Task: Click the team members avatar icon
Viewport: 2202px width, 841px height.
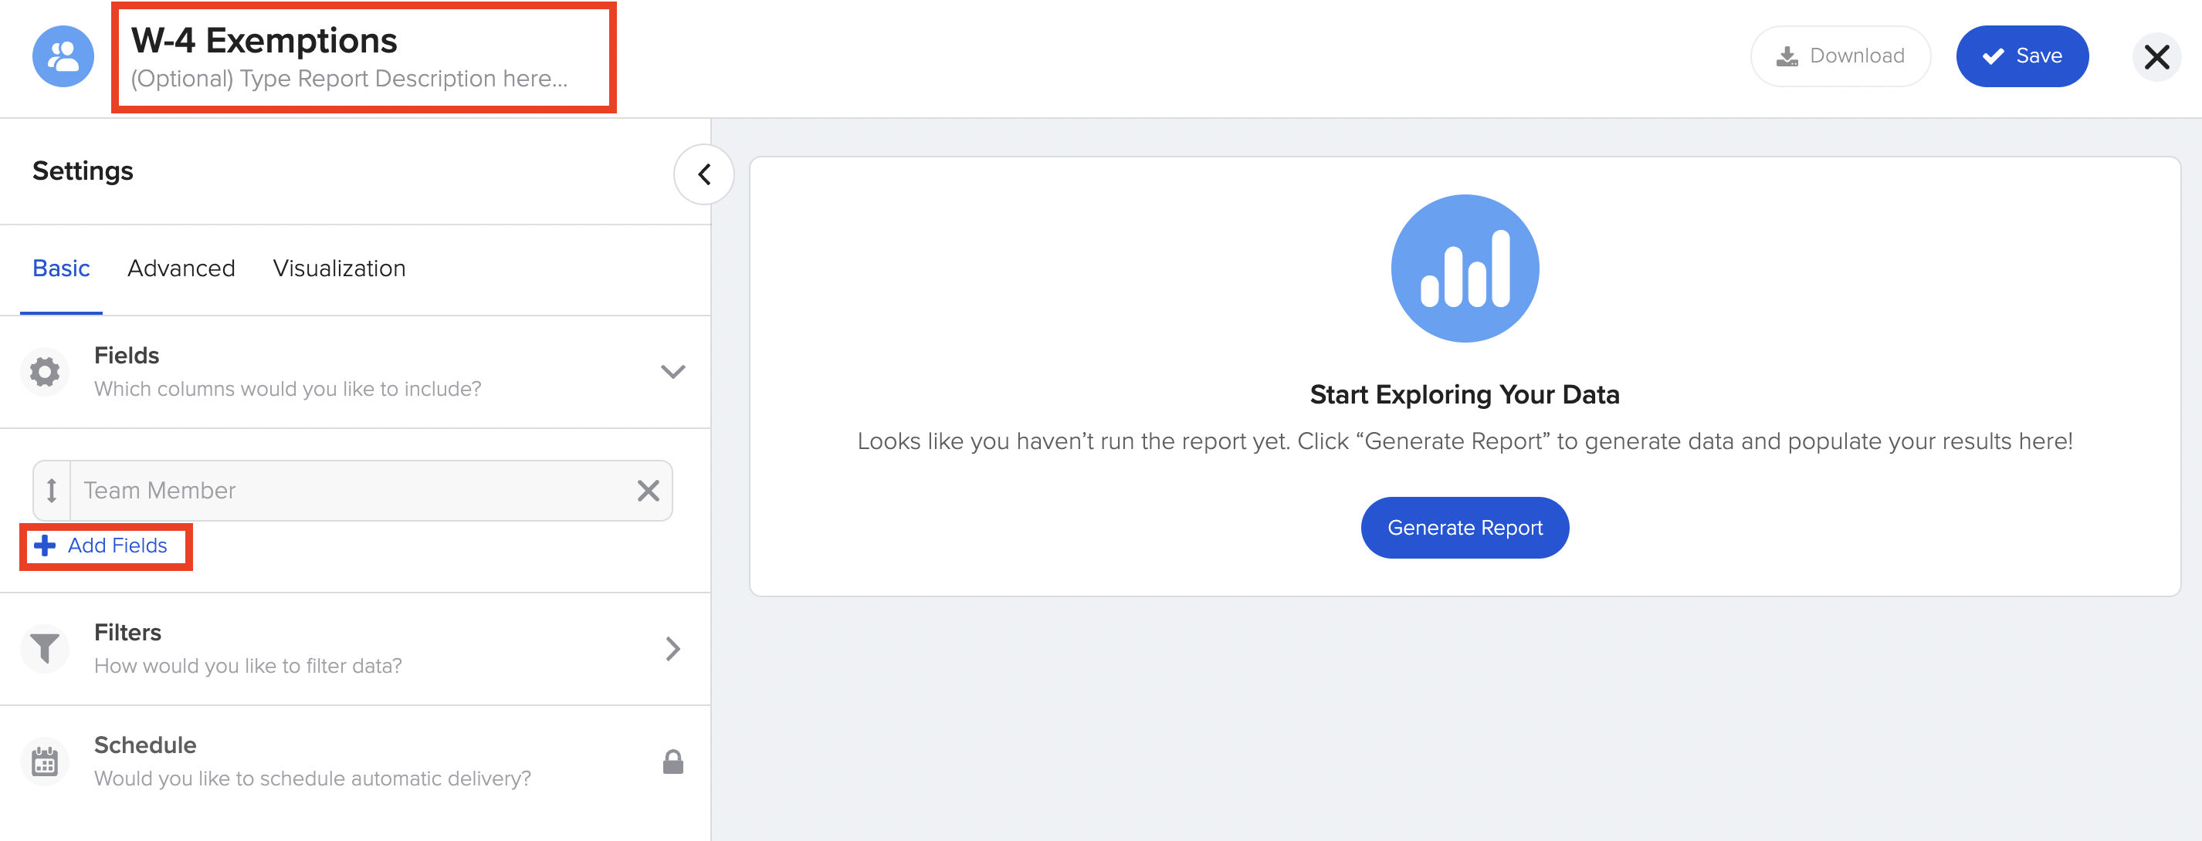Action: [x=63, y=56]
